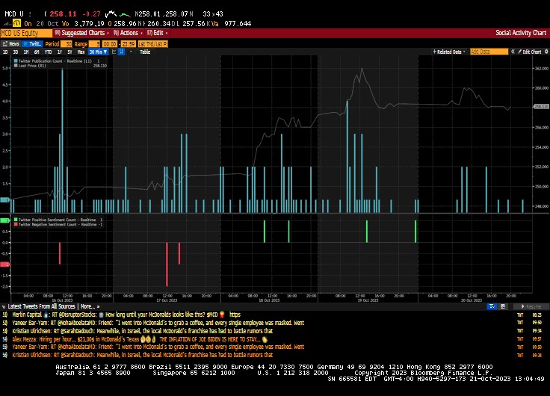
Task: Click the MCD US Equity security field
Action: point(26,34)
